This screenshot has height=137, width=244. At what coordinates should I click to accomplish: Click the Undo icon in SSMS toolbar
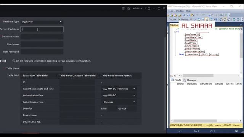(x=197, y=15)
